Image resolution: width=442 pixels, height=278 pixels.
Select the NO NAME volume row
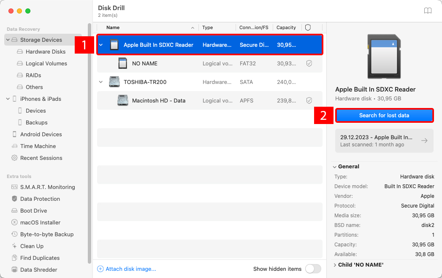210,63
